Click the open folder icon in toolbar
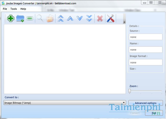The image size is (166, 119). click(50, 18)
